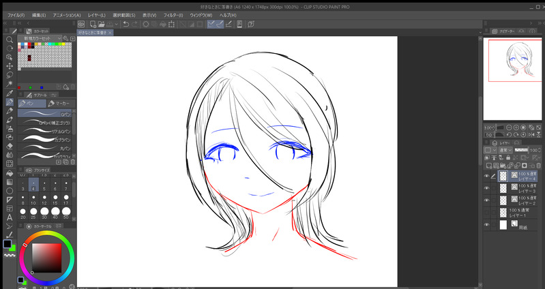Open the ファイル(F) menu
This screenshot has width=545, height=289.
coord(15,14)
